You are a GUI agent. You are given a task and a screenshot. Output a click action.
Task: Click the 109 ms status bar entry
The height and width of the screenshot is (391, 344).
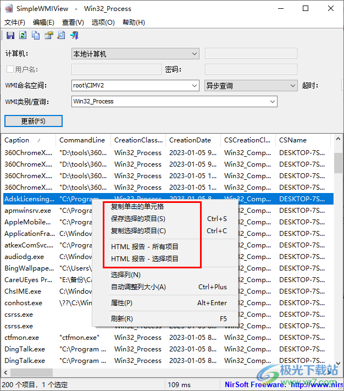179,384
